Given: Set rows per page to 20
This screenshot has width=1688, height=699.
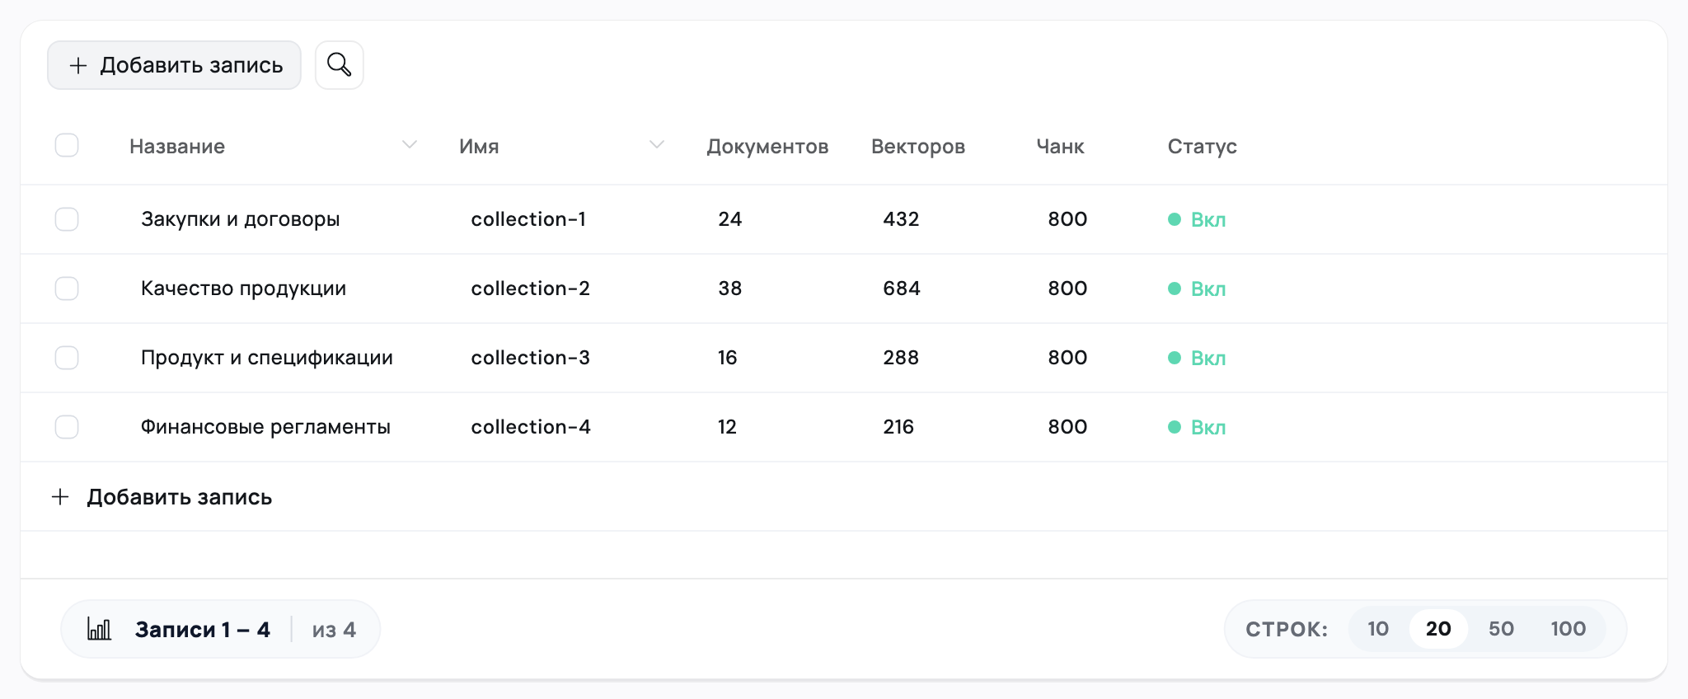Looking at the screenshot, I should pyautogui.click(x=1438, y=629).
